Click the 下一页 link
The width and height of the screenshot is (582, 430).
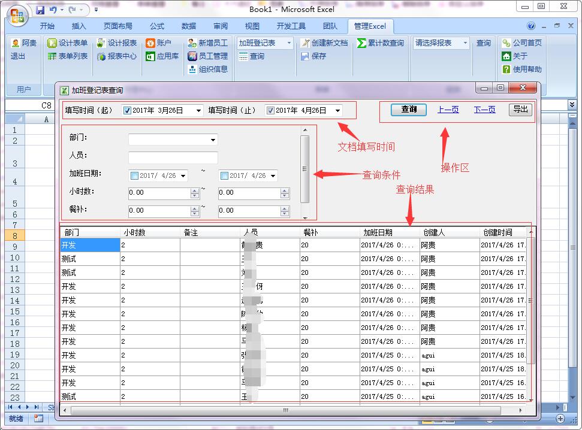pos(484,110)
